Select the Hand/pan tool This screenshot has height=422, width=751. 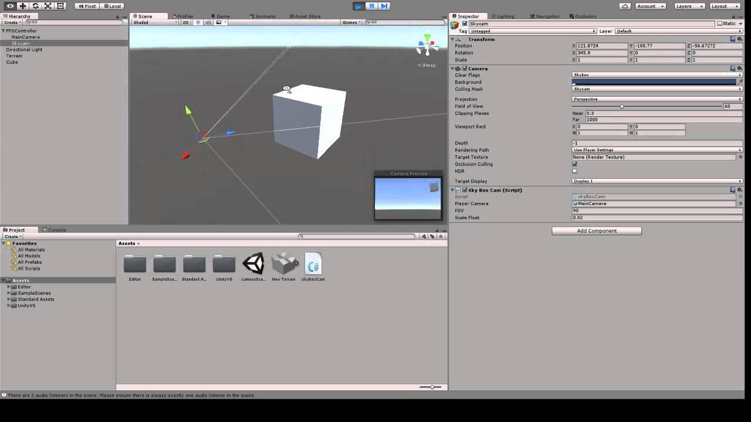[9, 5]
